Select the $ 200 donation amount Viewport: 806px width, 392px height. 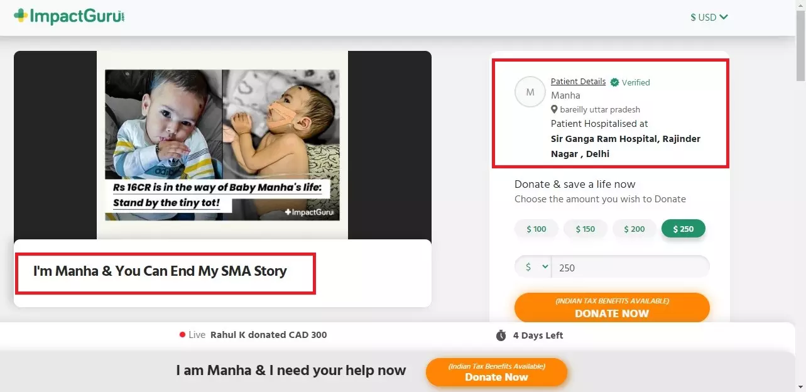634,229
